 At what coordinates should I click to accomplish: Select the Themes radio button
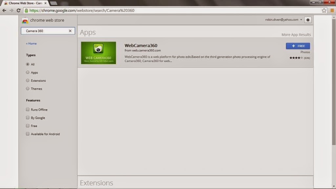[x=28, y=89]
